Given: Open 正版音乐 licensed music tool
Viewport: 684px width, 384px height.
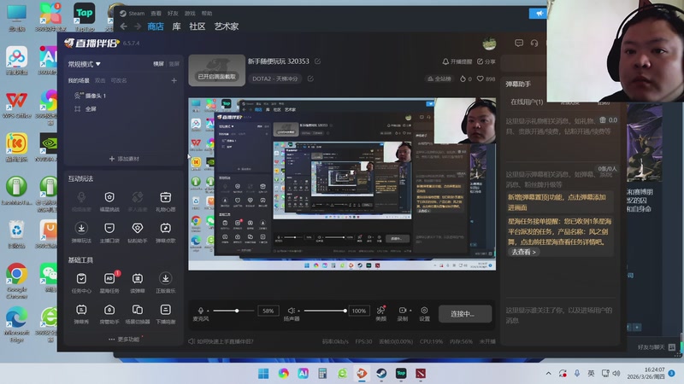Looking at the screenshot, I should tap(165, 282).
